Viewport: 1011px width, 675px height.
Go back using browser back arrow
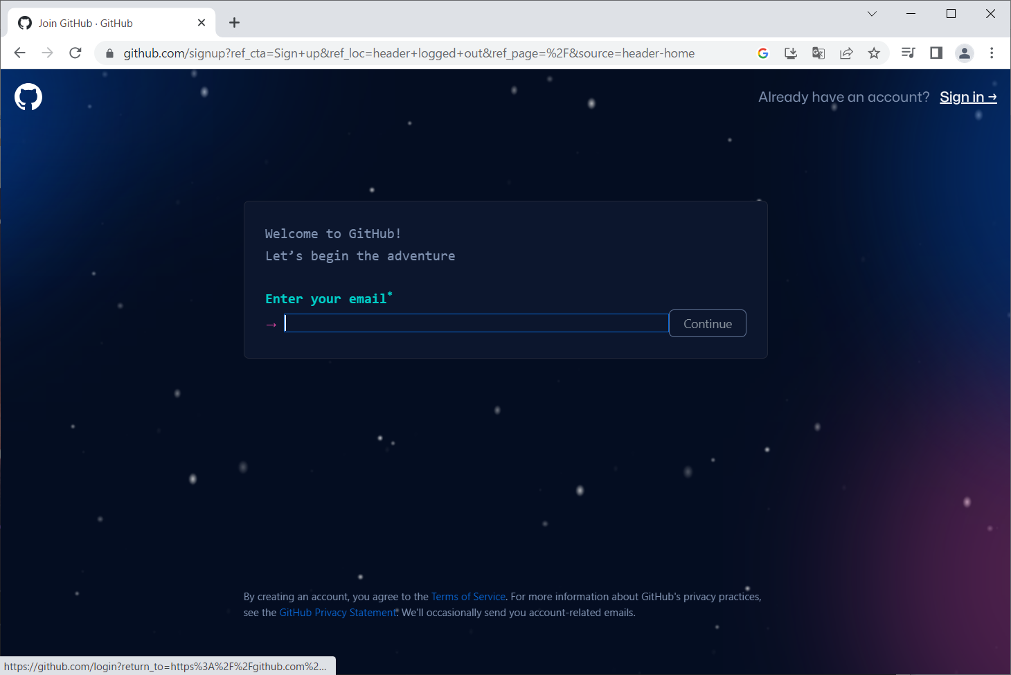(19, 53)
